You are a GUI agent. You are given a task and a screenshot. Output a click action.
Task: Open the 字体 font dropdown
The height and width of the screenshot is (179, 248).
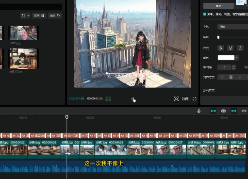(x=232, y=27)
